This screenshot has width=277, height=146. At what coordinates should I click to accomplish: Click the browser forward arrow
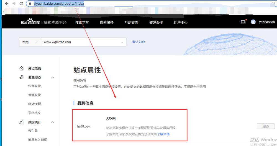14,4
